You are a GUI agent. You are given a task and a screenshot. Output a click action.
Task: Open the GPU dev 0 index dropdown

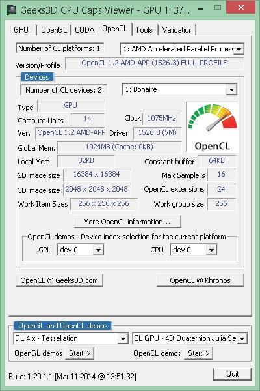tap(98, 250)
